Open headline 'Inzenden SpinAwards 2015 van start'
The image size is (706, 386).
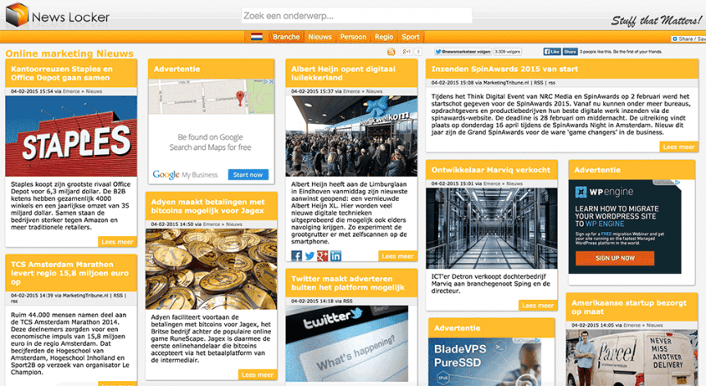[x=505, y=69]
